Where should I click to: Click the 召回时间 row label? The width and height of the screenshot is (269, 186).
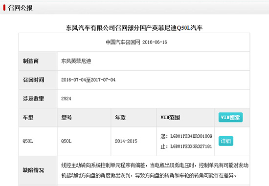[x=33, y=80]
